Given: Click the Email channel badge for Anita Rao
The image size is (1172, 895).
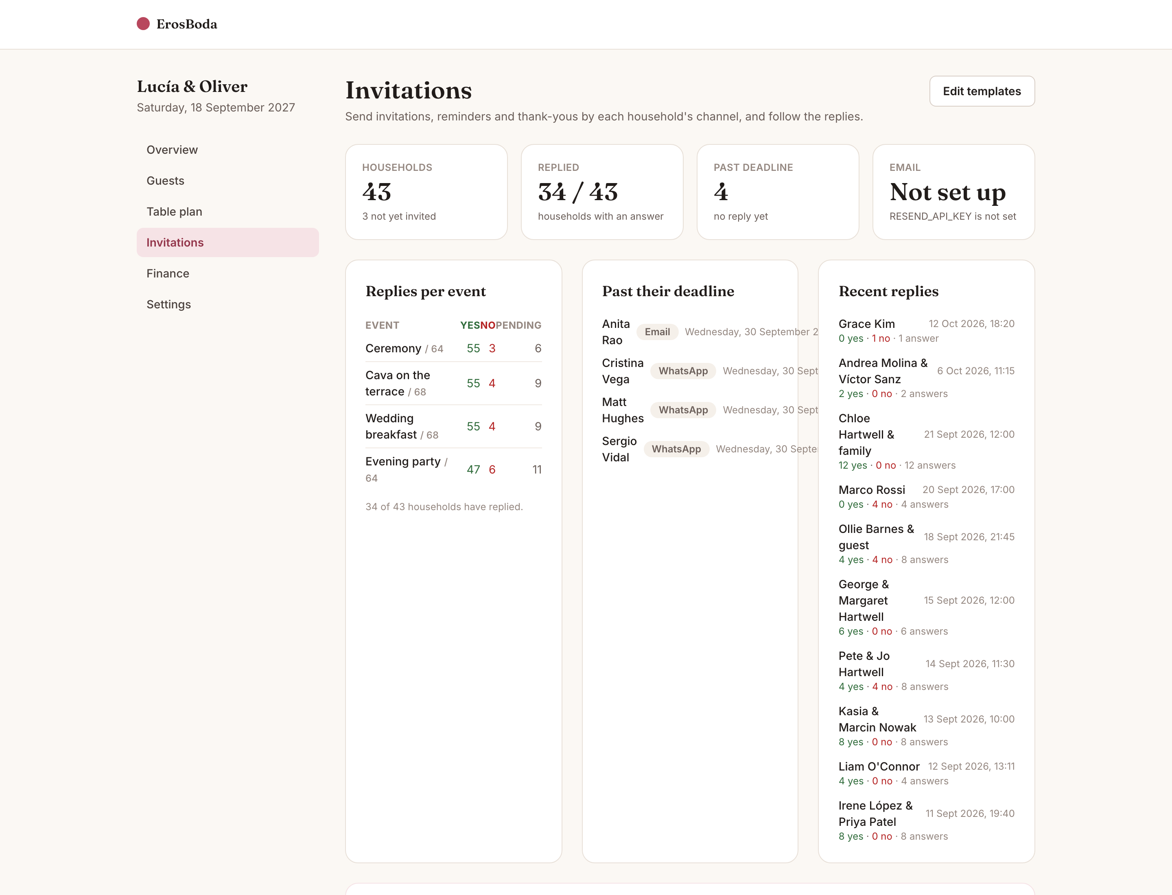Looking at the screenshot, I should point(657,332).
